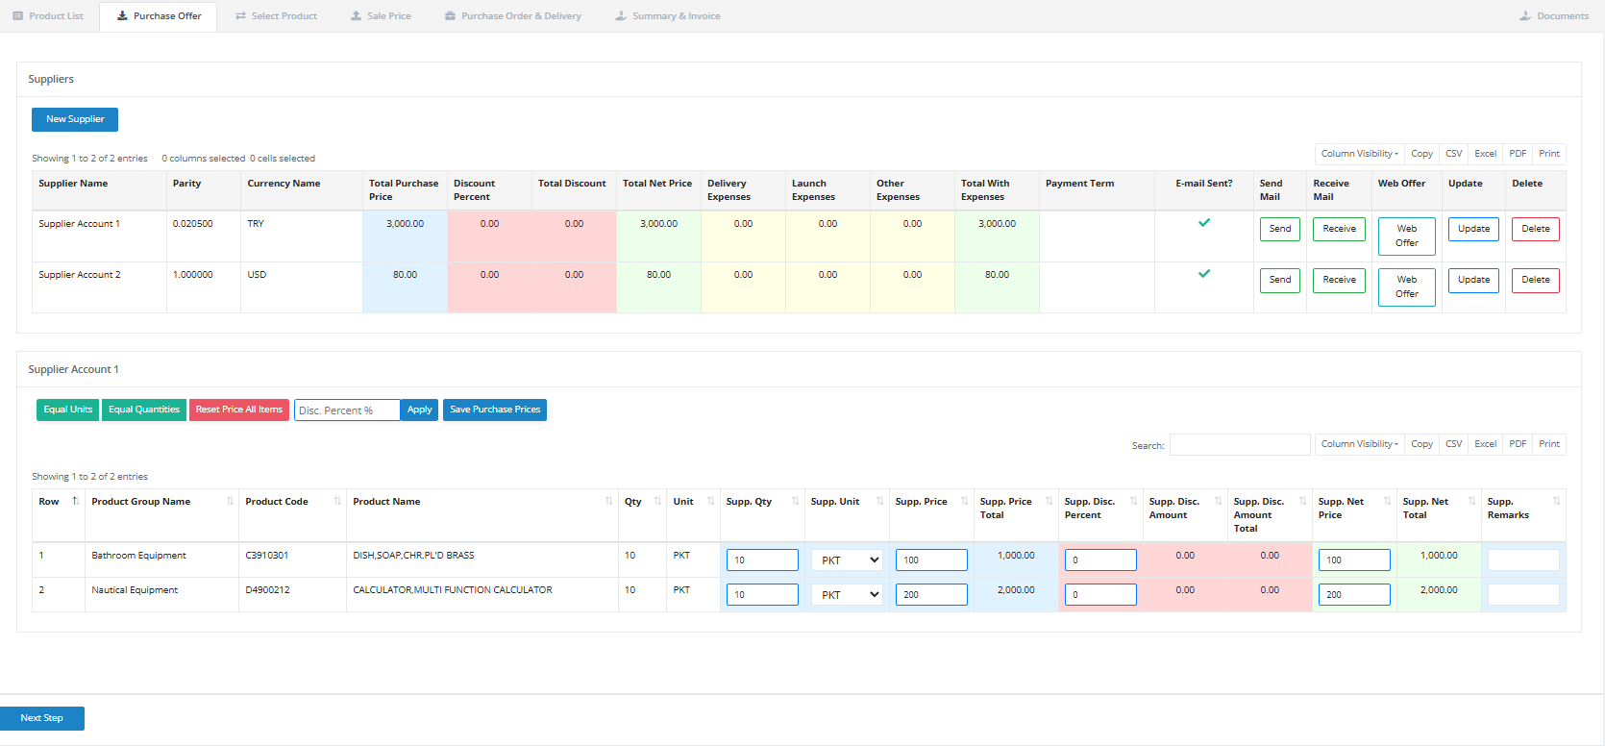1605x746 pixels.
Task: Receive mail for Supplier Account 1
Action: [1339, 229]
